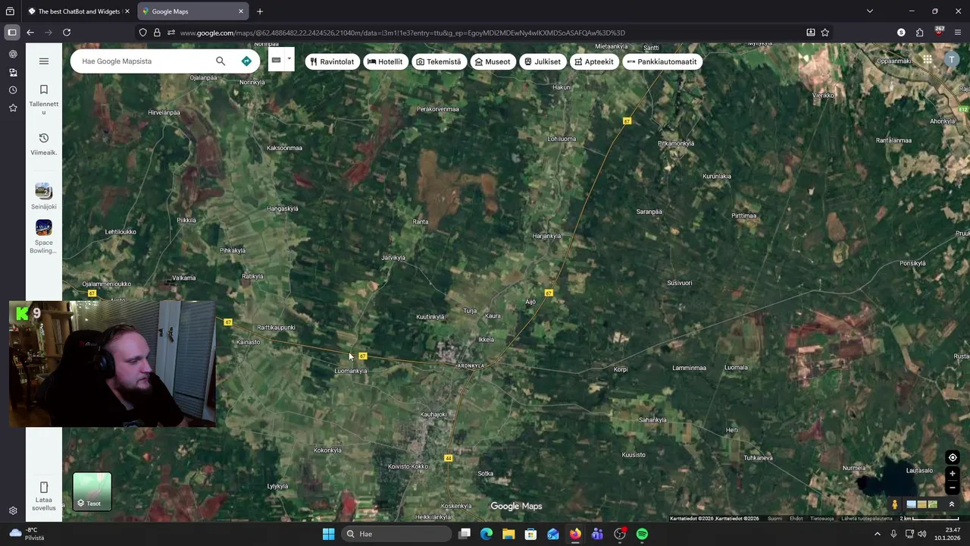Viewport: 970px width, 546px height.
Task: Open the synced tabs sidebar icon
Action: pos(13,73)
